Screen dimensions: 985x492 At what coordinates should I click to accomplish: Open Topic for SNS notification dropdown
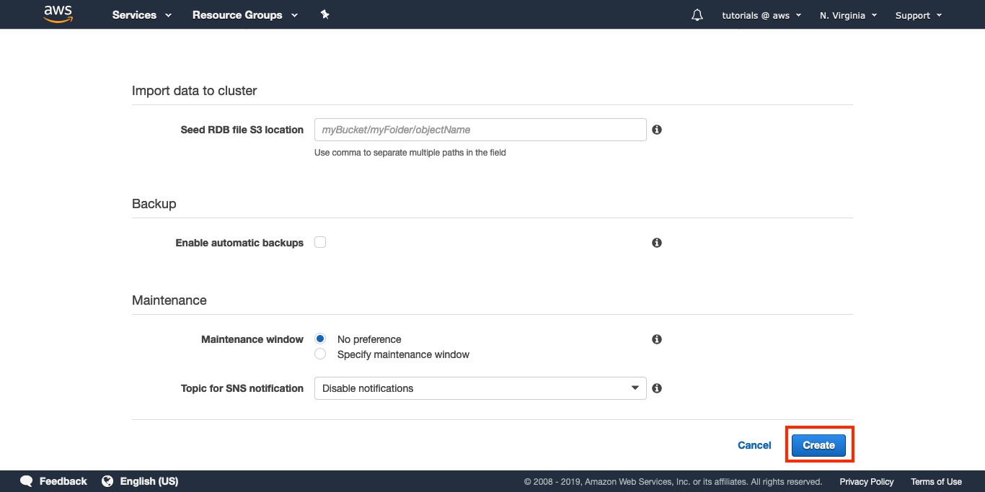[x=480, y=388]
